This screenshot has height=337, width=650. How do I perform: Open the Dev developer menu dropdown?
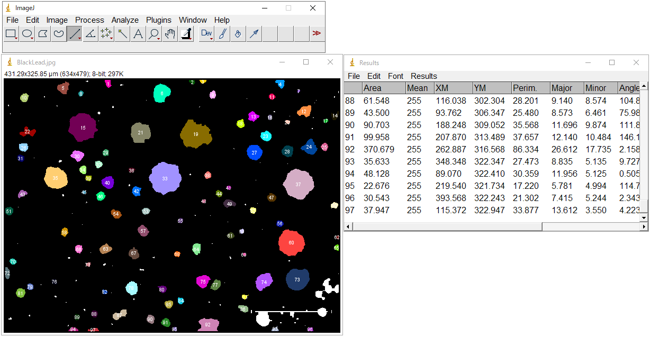pos(206,34)
